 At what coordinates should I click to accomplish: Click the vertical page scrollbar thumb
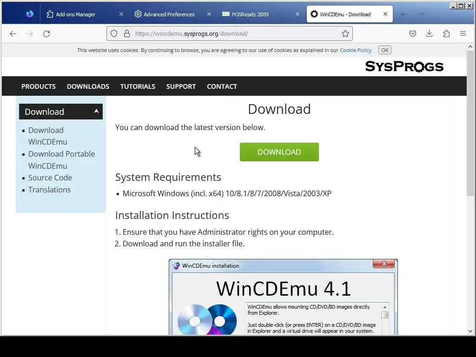click(470, 123)
